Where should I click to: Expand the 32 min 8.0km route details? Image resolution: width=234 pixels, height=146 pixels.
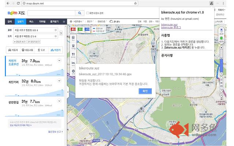tap(59, 81)
